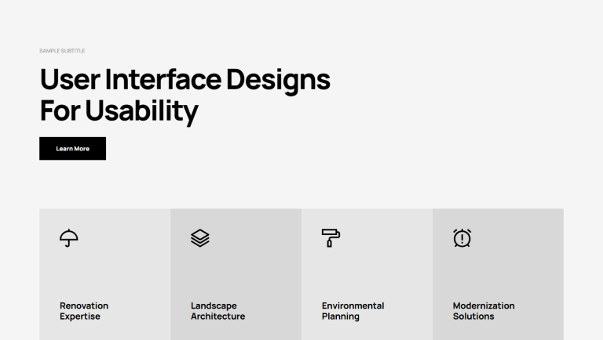Click the word 'Interface' in the headline

tap(164, 80)
